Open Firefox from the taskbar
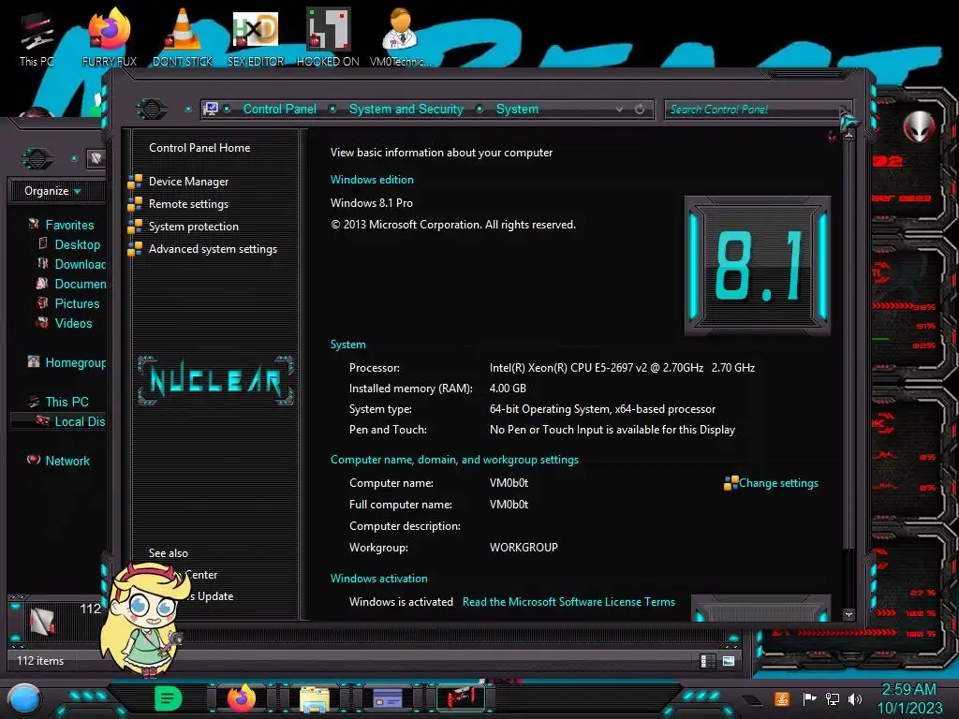This screenshot has width=959, height=719. coord(242,698)
